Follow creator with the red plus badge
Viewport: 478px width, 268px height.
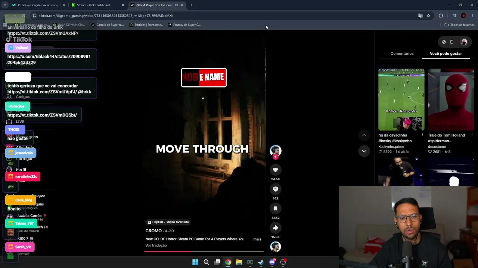pos(276,157)
